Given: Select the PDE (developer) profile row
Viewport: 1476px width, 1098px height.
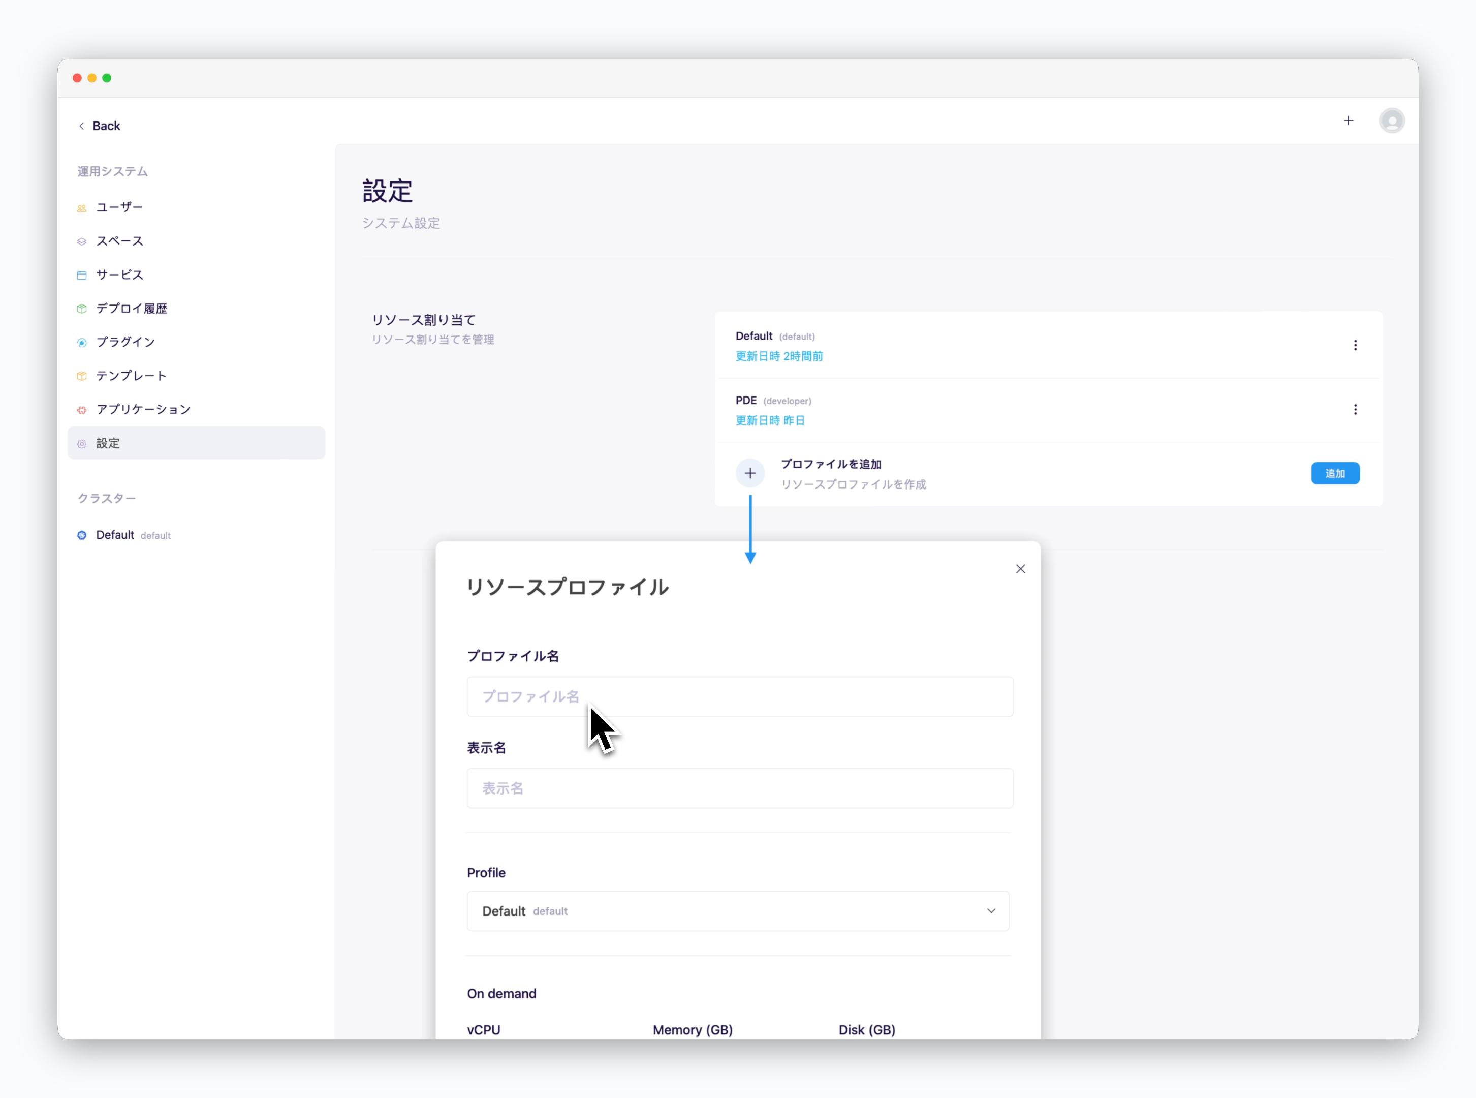Looking at the screenshot, I should [x=1048, y=410].
